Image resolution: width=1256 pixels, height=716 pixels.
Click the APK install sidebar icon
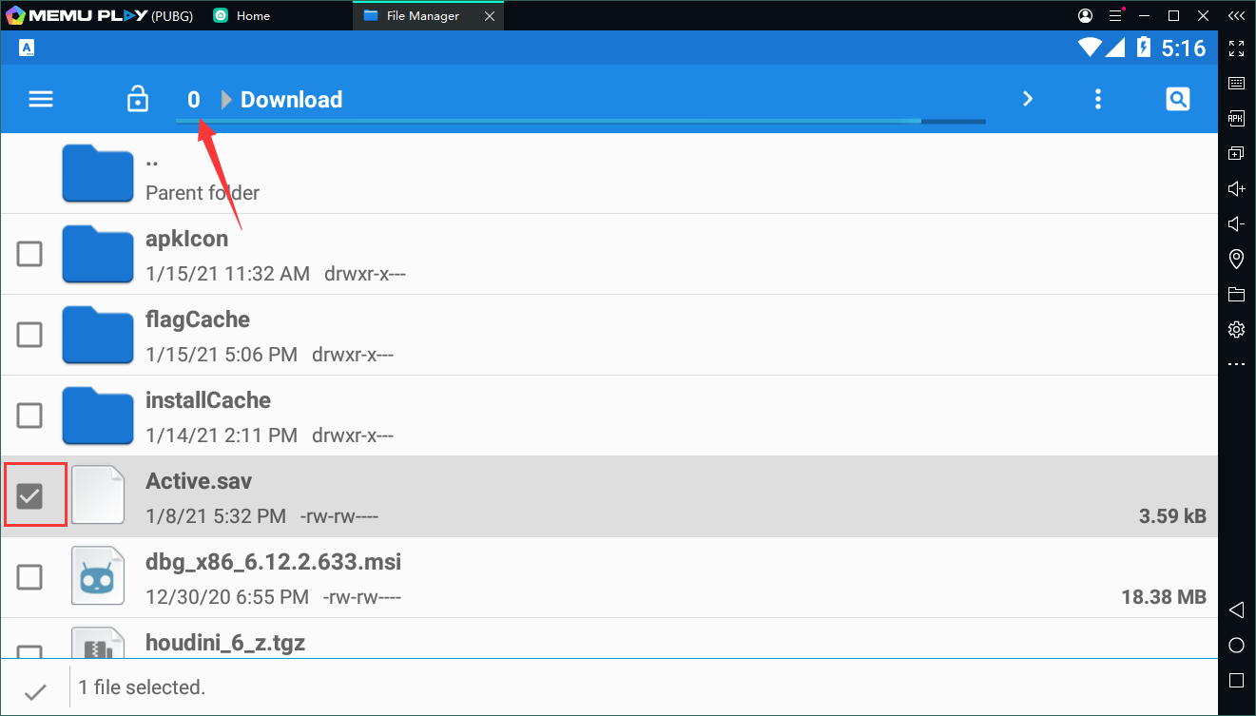(1236, 119)
